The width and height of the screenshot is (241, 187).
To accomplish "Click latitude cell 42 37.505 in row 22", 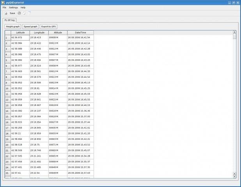I will tap(20, 156).
